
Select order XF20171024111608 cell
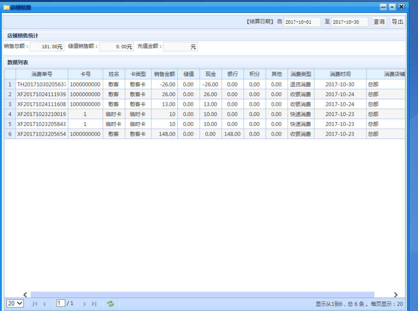42,104
